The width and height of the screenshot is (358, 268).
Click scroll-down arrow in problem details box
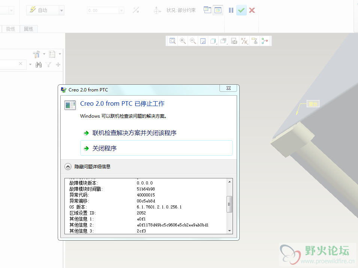(230, 231)
